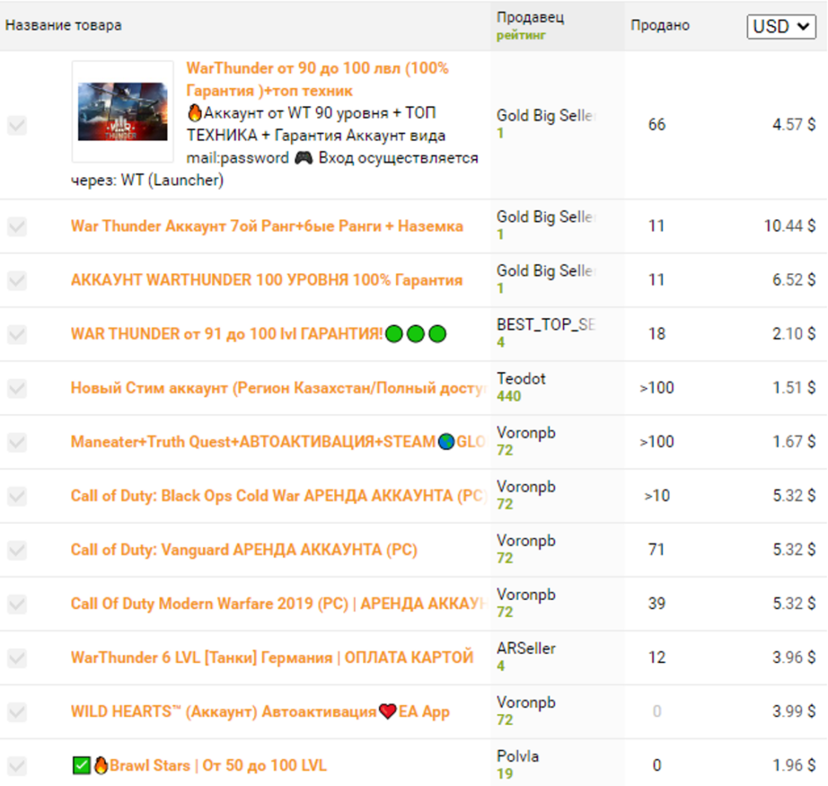This screenshot has height=786, width=828.
Task: Click rating 19 under Polvla
Action: pyautogui.click(x=505, y=774)
